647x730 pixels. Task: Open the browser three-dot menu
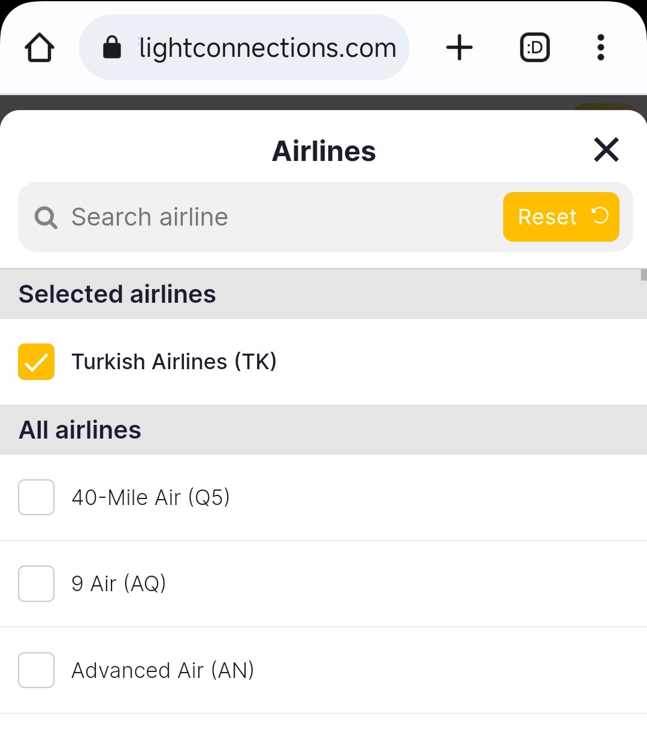(x=601, y=48)
